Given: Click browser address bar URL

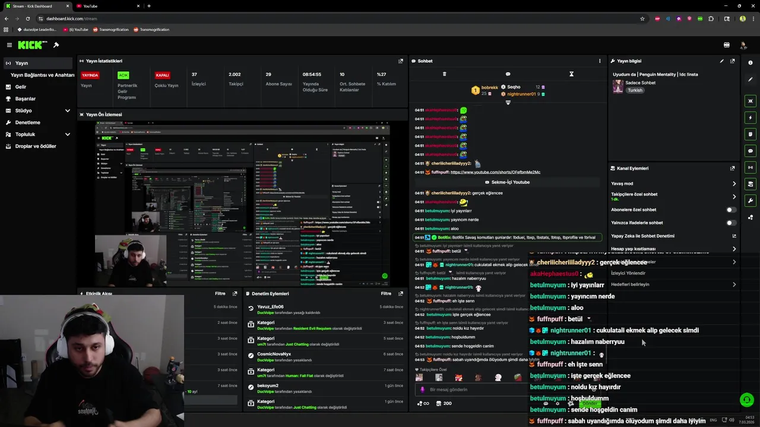Looking at the screenshot, I should tap(71, 18).
